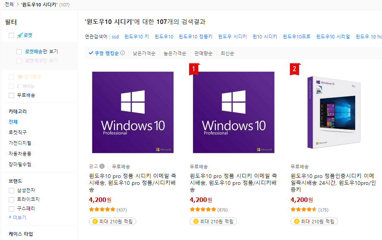The image size is (382, 240).
Task: Click the coin icon on the first 최대 210원 적립 badge
Action: 95,221
